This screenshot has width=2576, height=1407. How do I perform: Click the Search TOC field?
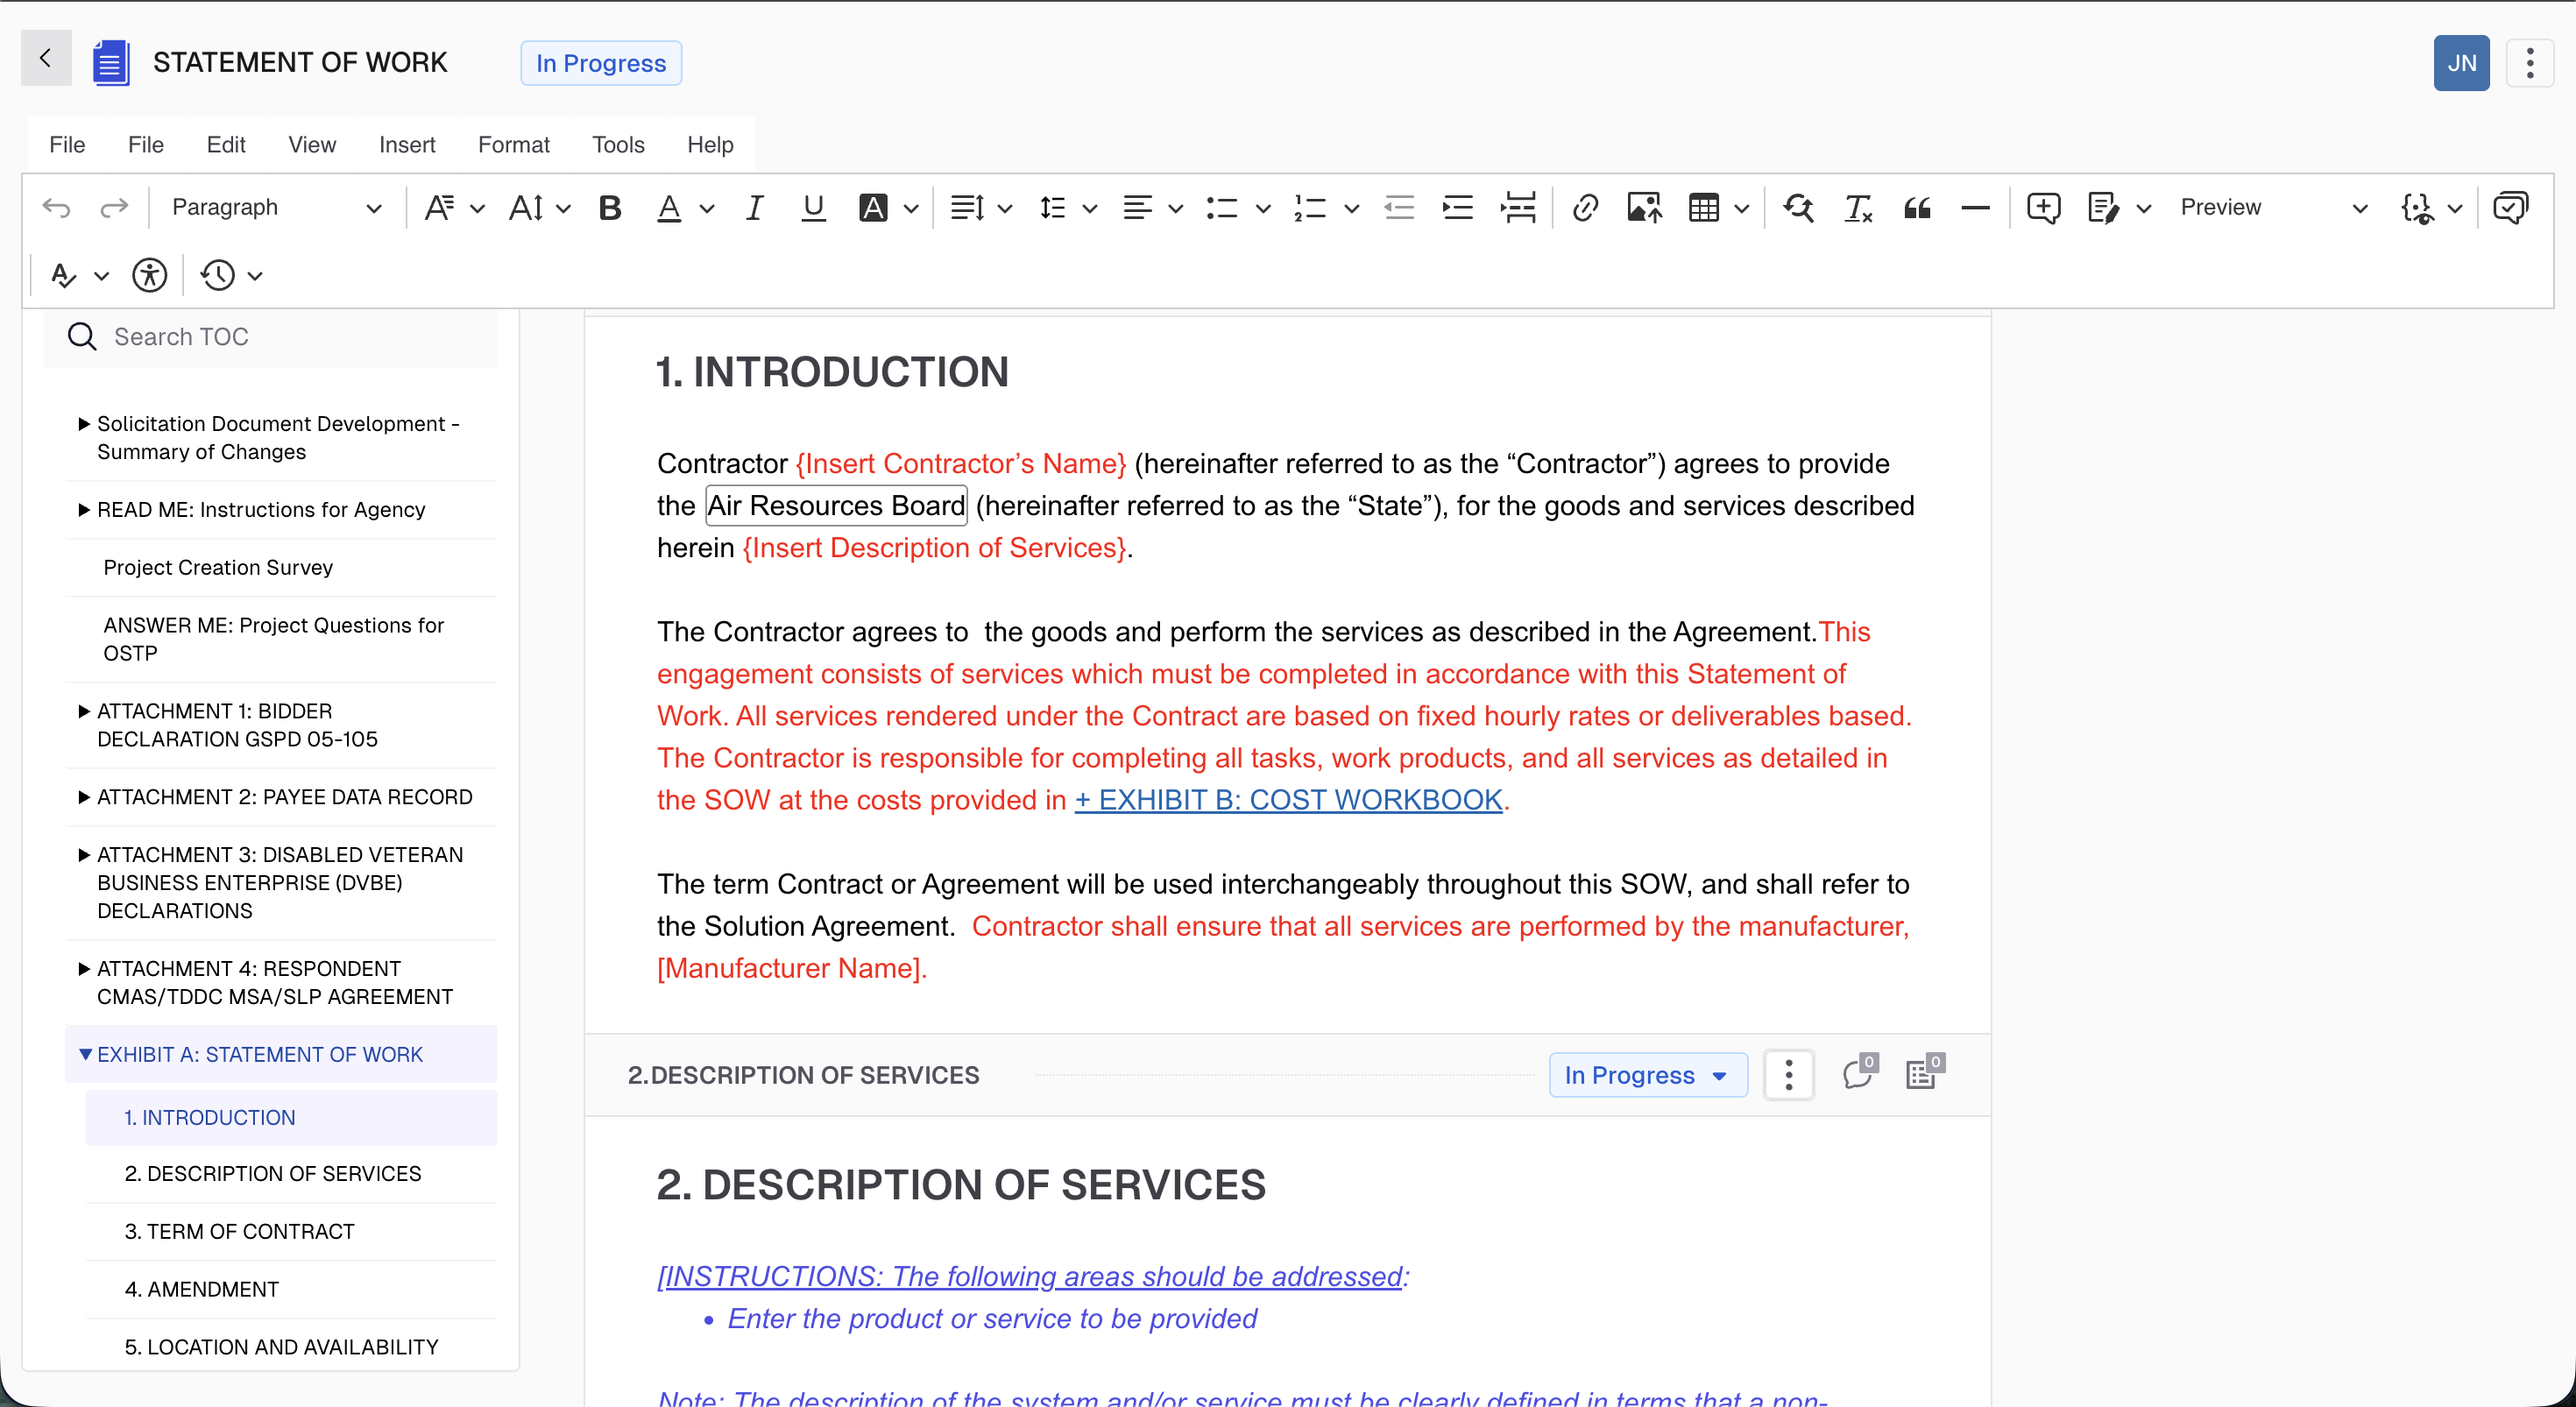click(x=290, y=337)
